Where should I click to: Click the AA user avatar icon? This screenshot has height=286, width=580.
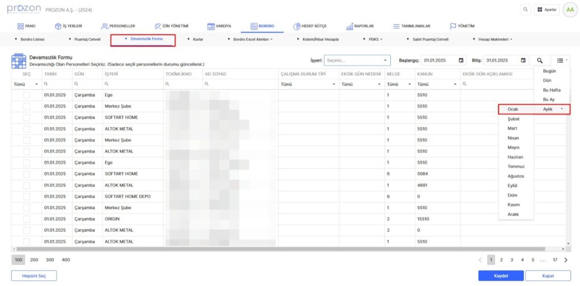pos(569,10)
